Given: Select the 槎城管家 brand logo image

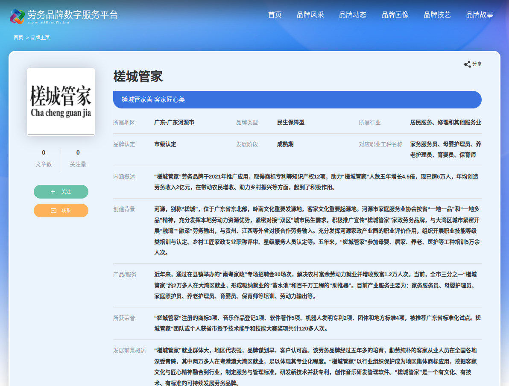Looking at the screenshot, I should (x=61, y=101).
